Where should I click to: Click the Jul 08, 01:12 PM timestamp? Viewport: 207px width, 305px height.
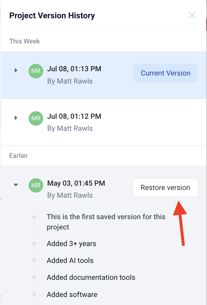[74, 116]
